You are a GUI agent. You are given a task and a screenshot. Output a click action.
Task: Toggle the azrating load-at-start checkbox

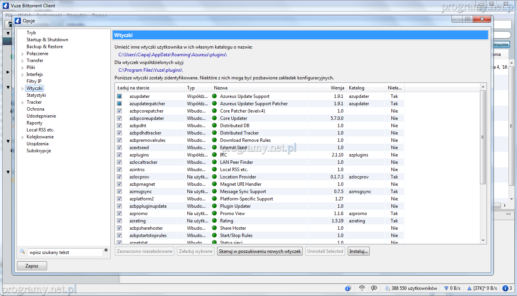[120, 221]
